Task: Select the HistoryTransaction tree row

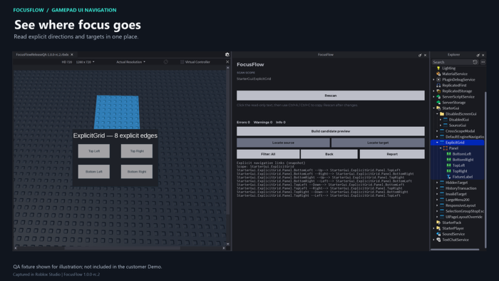Action: (x=458, y=188)
